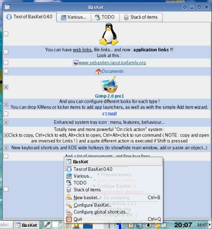Tick the checkbox beside the Documents link

click(x=6, y=71)
